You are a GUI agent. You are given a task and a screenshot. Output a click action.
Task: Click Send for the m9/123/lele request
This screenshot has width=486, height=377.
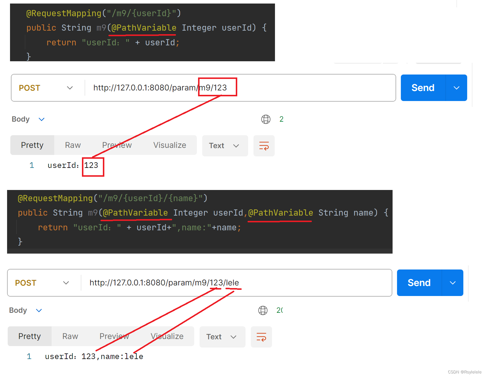pos(419,282)
